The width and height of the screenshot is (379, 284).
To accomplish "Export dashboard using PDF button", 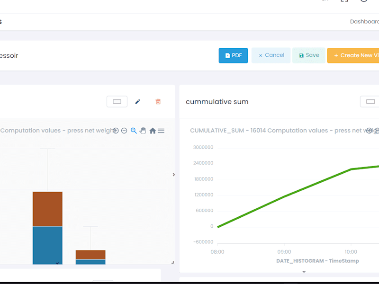I will [233, 55].
